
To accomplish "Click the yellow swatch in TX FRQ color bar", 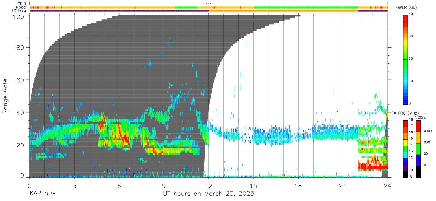I will [x=405, y=142].
